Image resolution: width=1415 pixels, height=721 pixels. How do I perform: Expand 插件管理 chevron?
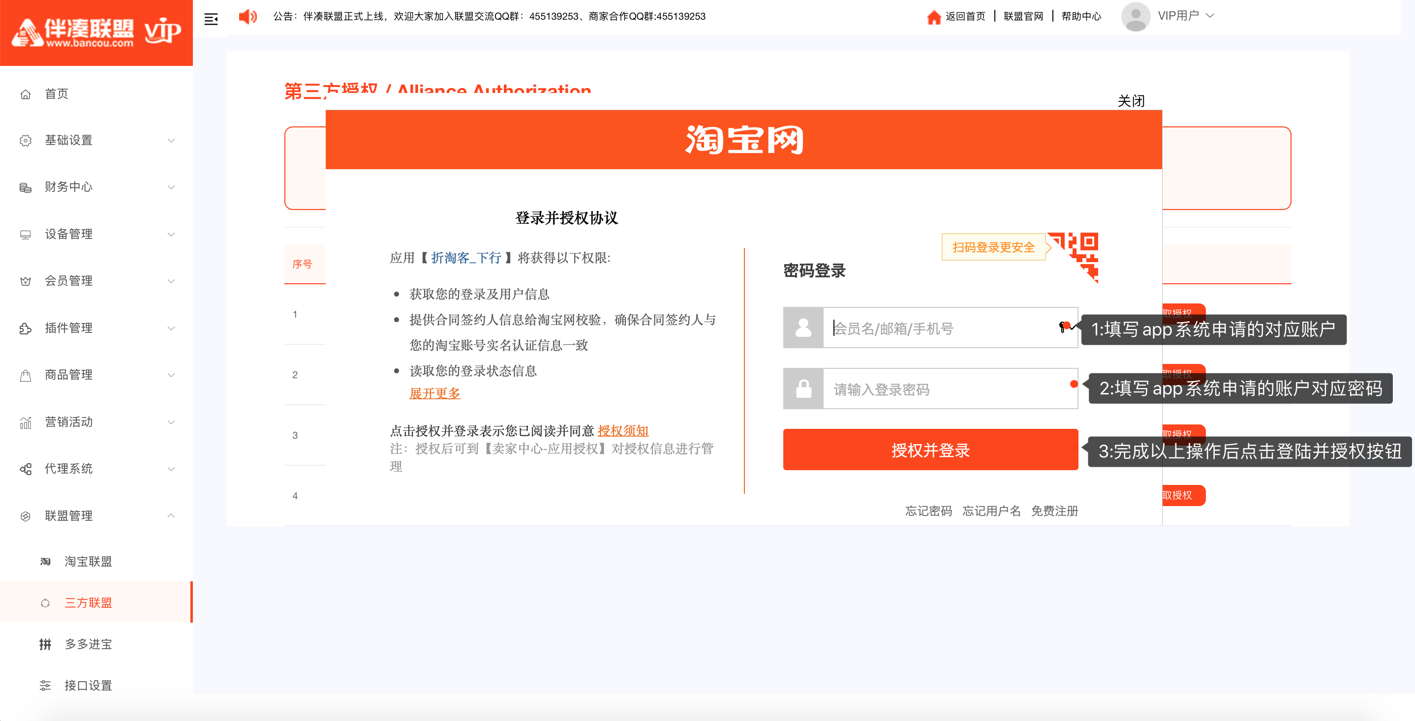tap(171, 329)
